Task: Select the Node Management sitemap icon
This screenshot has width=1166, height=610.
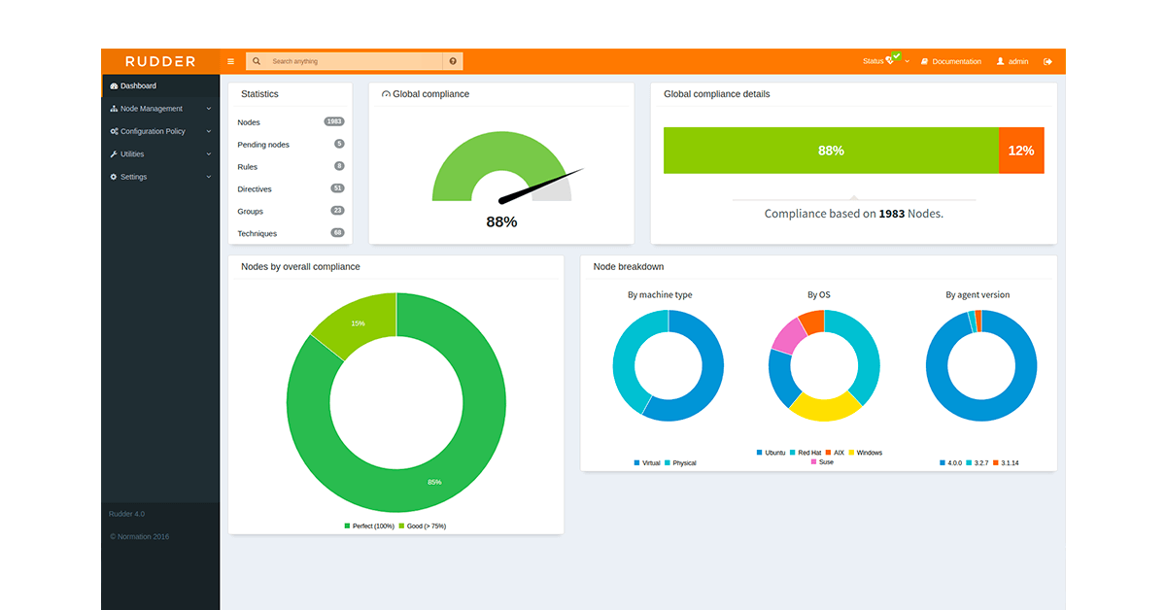Action: pyautogui.click(x=114, y=108)
